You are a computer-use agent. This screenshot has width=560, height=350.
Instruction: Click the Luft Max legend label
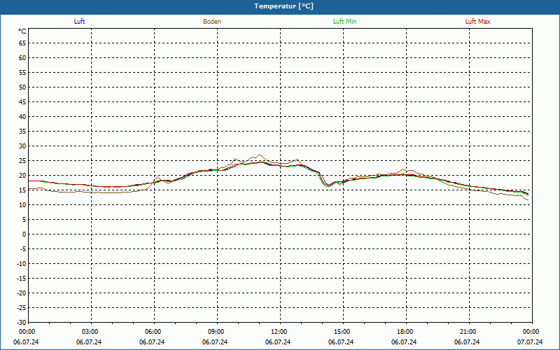(x=477, y=22)
